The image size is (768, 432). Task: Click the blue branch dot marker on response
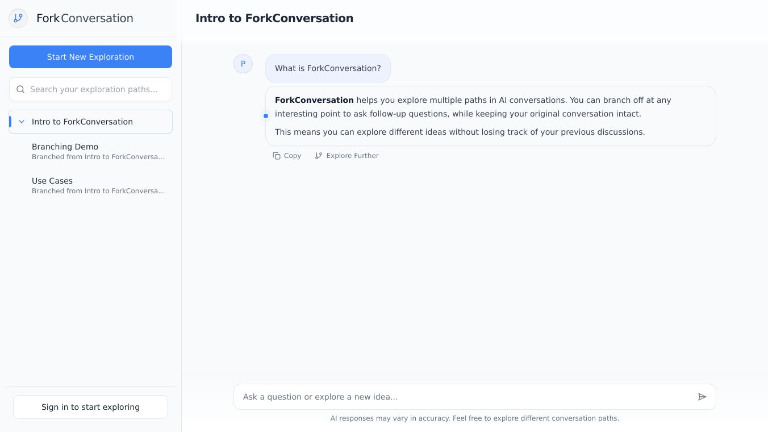[266, 116]
